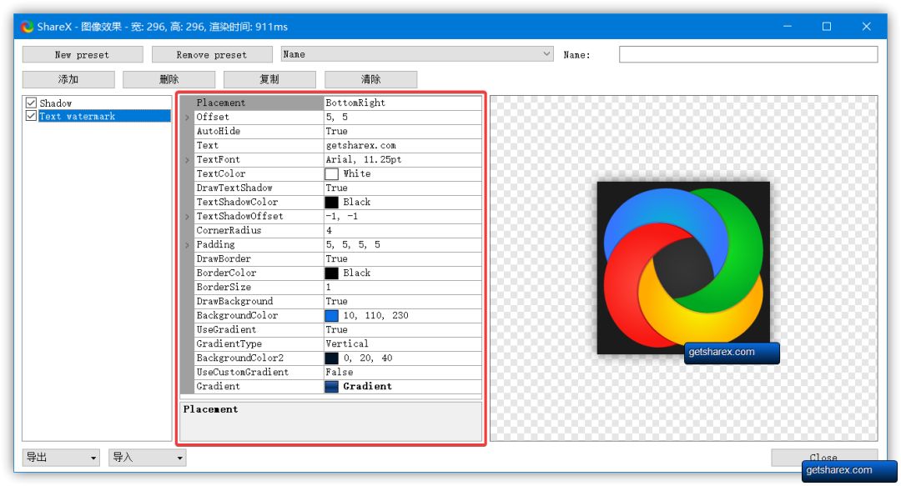Click the Offset value 5, 5

[337, 117]
